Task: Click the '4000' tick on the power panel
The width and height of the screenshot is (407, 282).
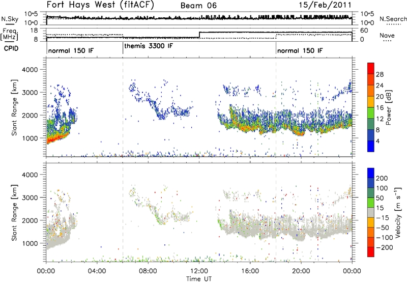Action: pos(30,70)
